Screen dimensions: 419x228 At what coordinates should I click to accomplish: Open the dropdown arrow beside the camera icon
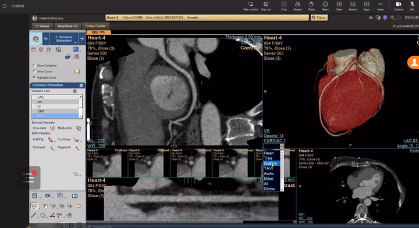click(52, 197)
